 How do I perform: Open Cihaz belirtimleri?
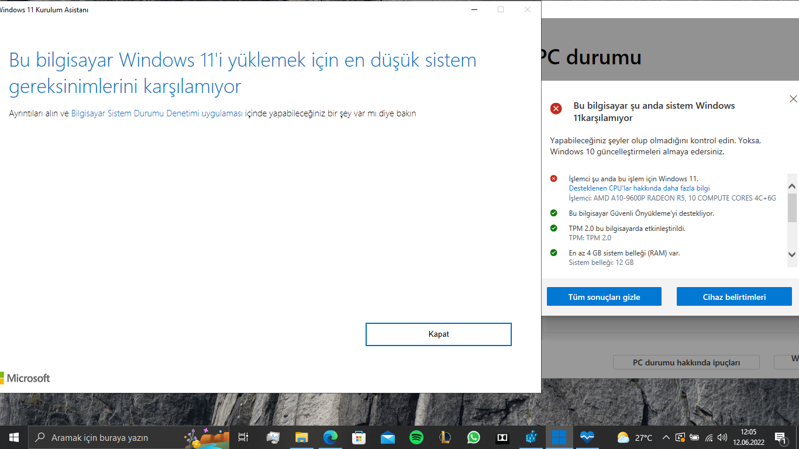click(x=734, y=296)
